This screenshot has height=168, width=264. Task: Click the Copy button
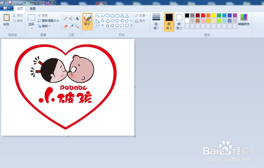pyautogui.click(x=18, y=21)
